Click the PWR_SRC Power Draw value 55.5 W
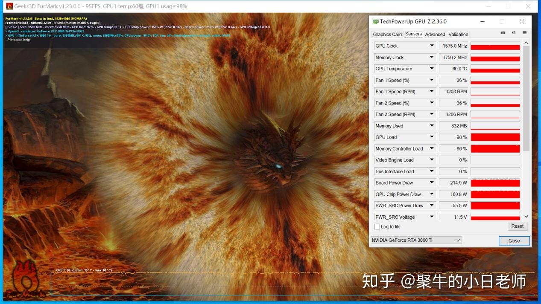This screenshot has width=541, height=304. (x=454, y=206)
